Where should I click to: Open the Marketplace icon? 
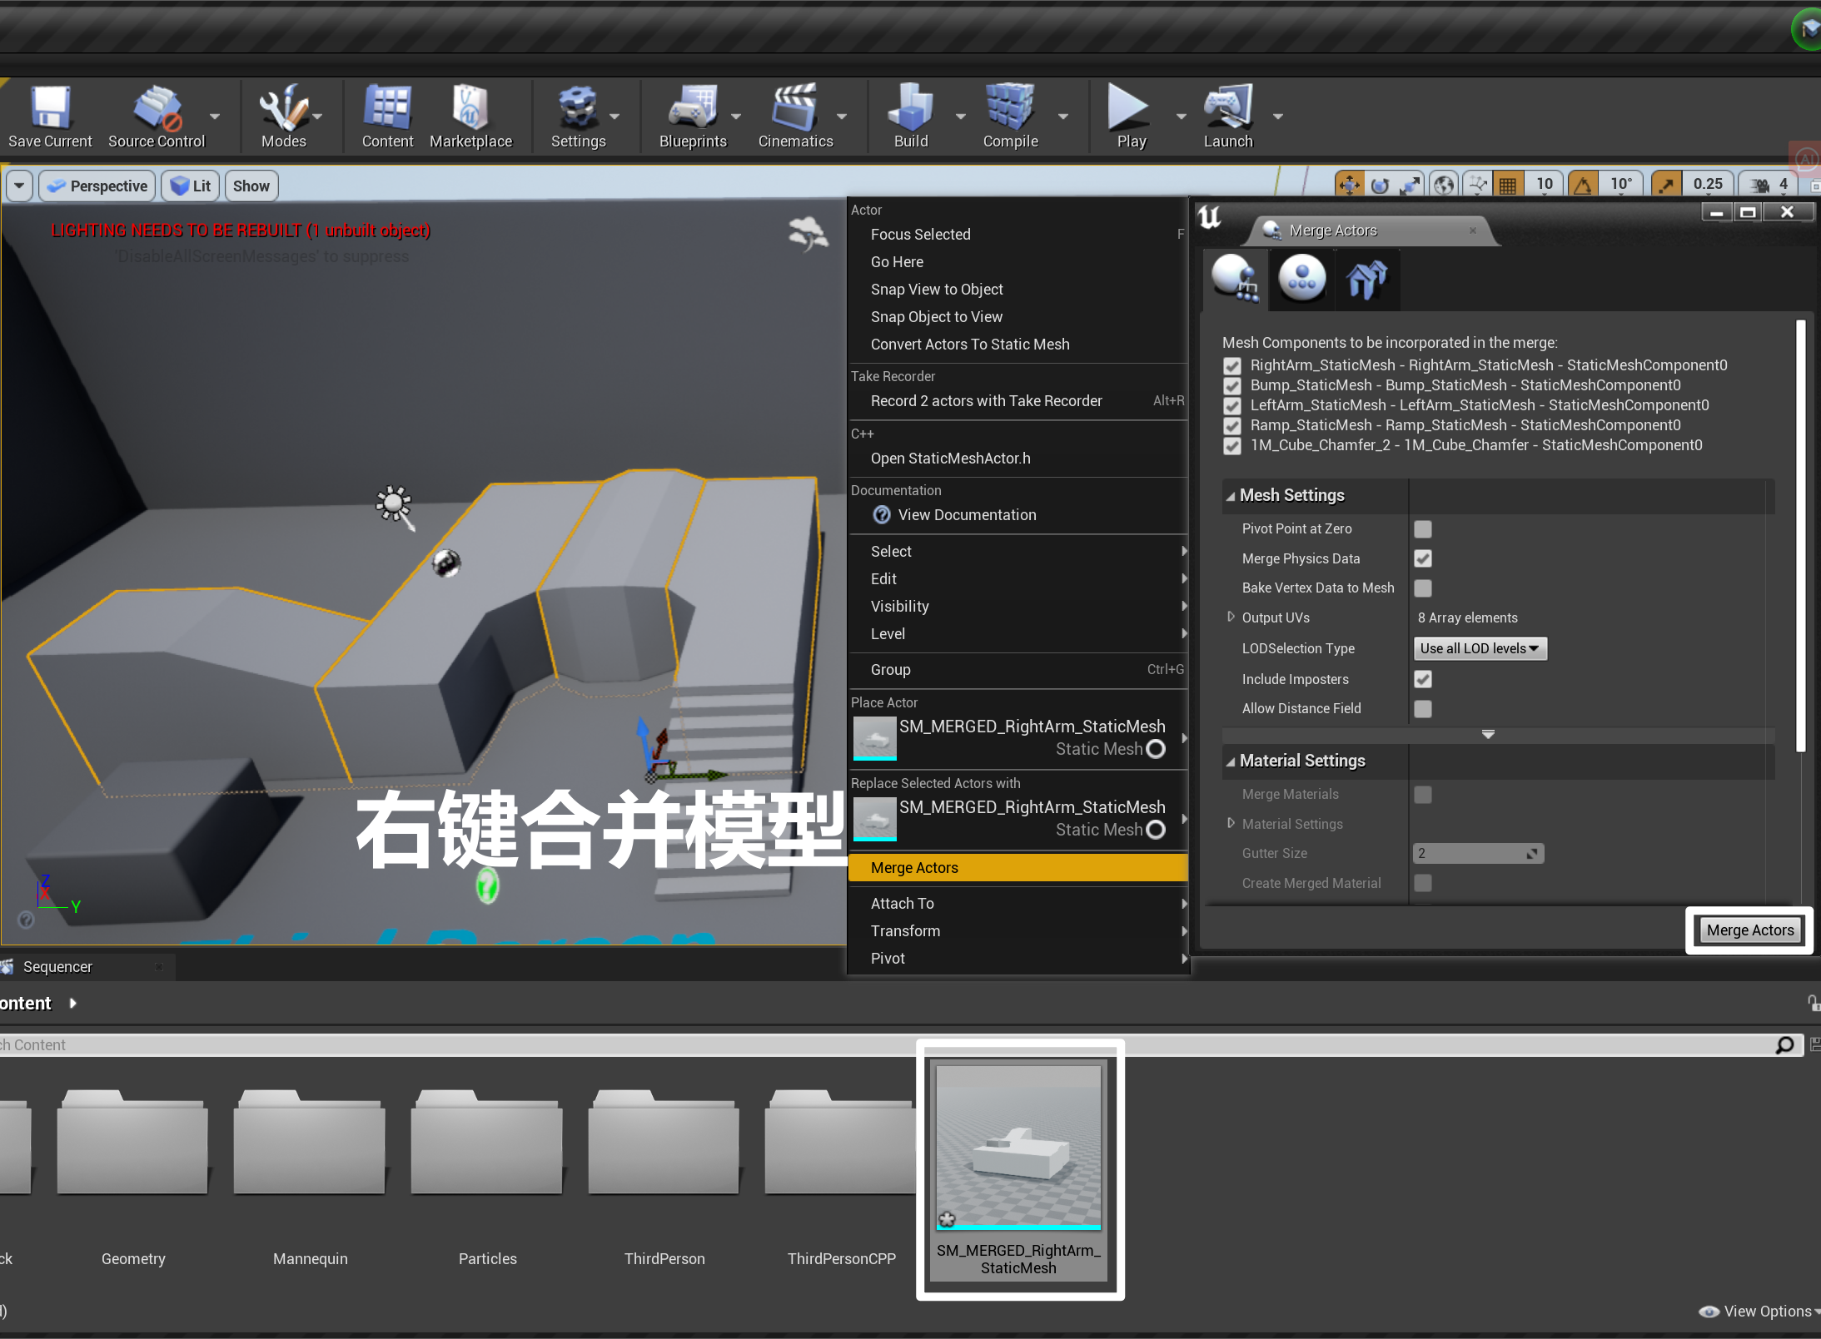[470, 108]
